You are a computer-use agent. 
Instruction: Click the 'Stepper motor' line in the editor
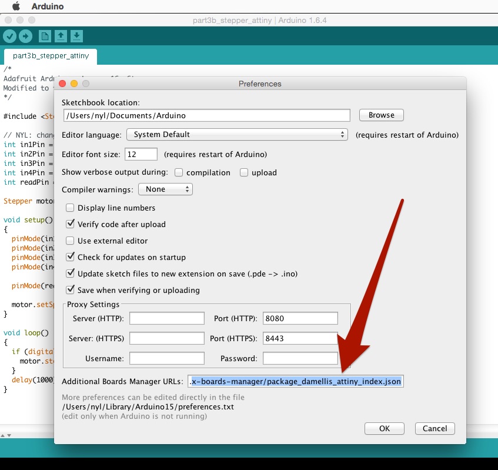point(29,201)
